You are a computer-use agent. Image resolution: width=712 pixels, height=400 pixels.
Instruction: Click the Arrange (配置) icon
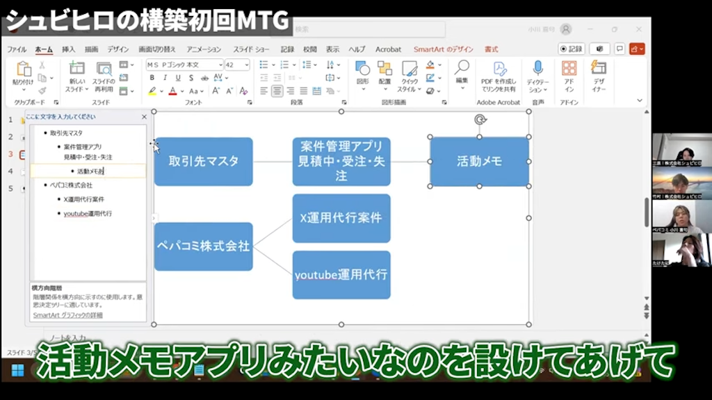(x=386, y=69)
